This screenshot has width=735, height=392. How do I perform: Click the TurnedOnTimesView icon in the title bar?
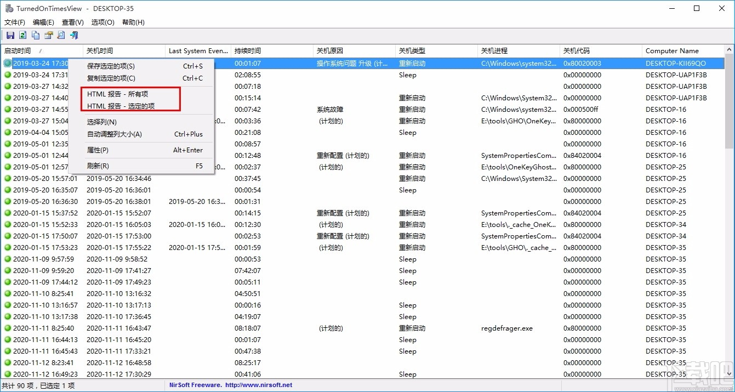[x=9, y=8]
